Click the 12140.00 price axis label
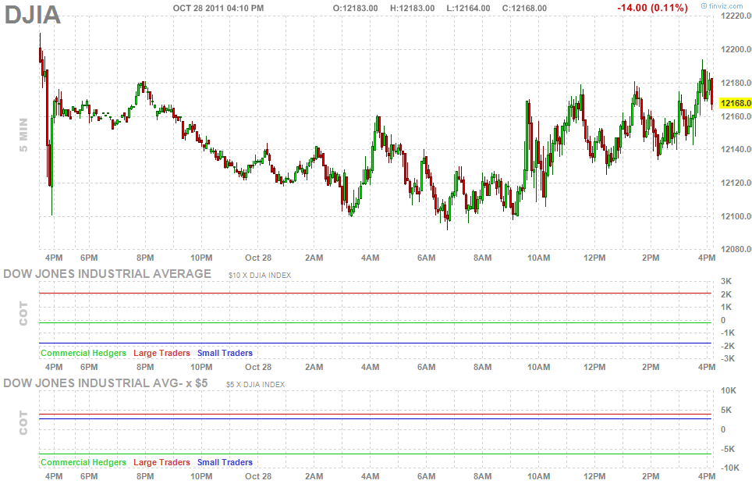This screenshot has height=484, width=752. 736,149
